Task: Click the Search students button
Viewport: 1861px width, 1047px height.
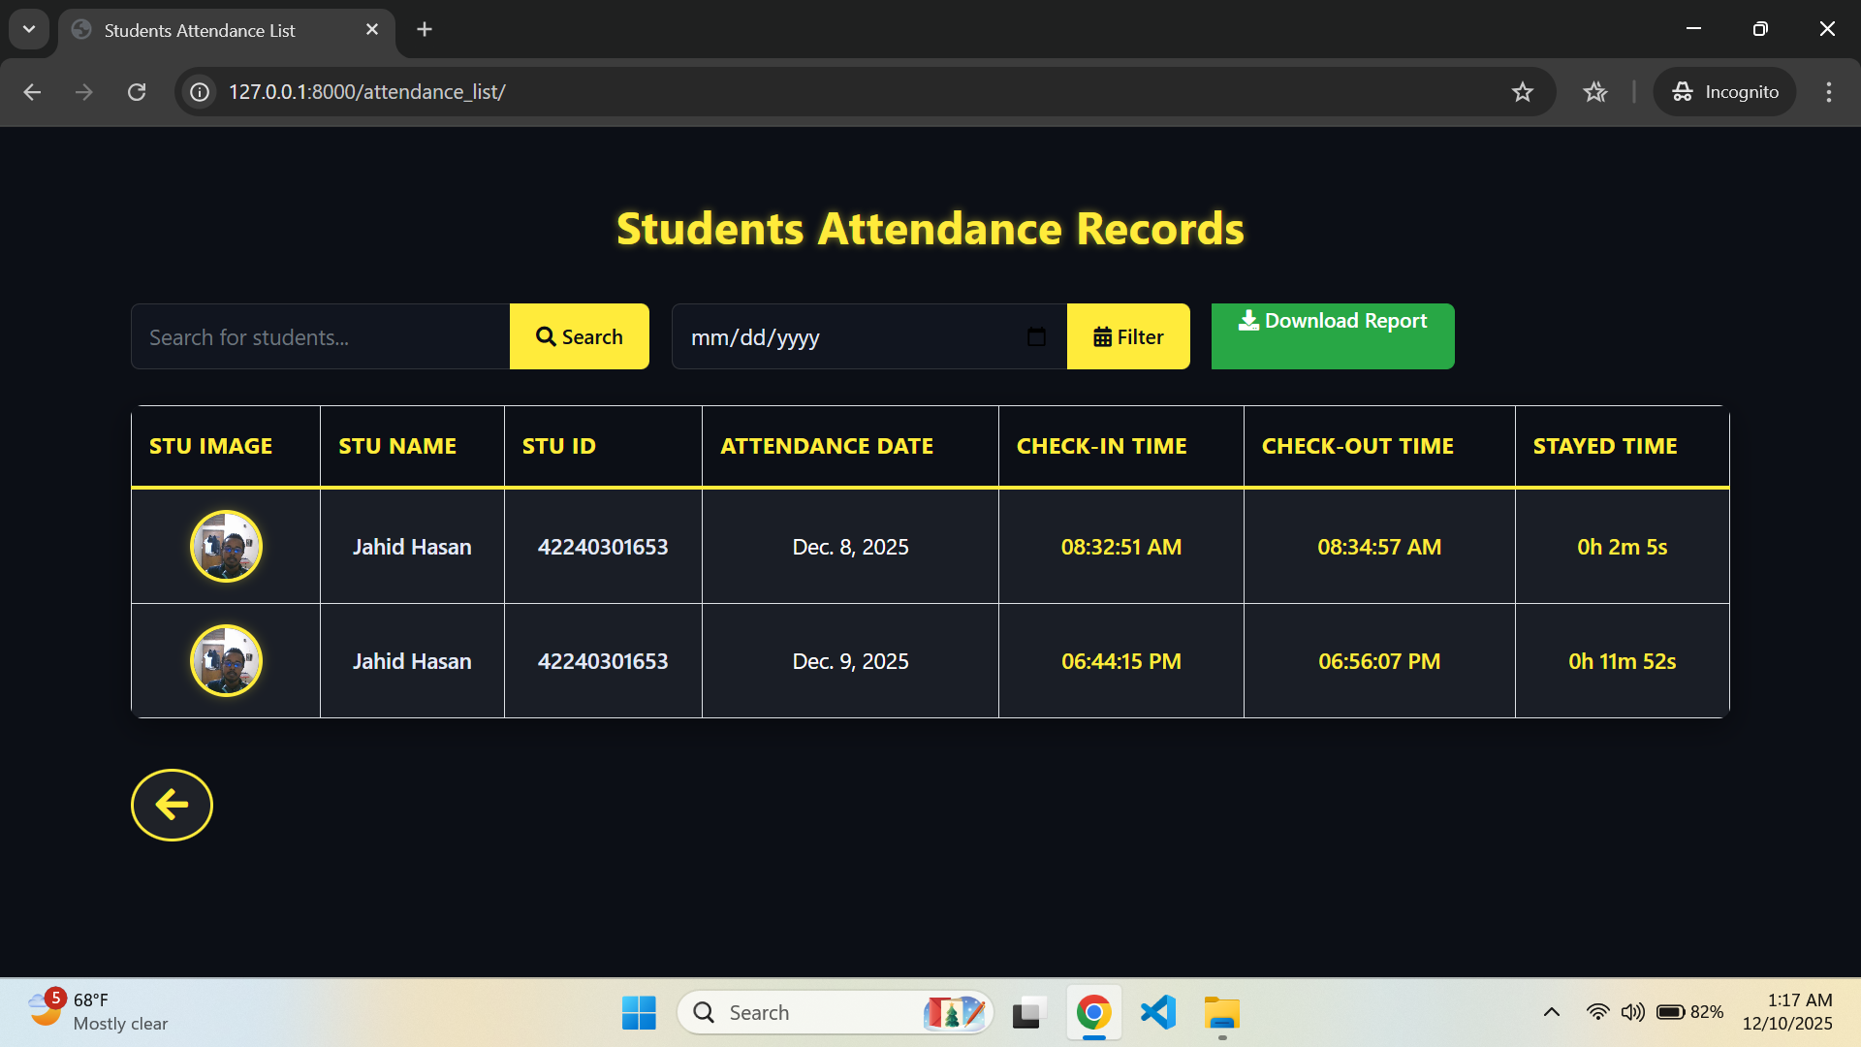Action: (580, 336)
